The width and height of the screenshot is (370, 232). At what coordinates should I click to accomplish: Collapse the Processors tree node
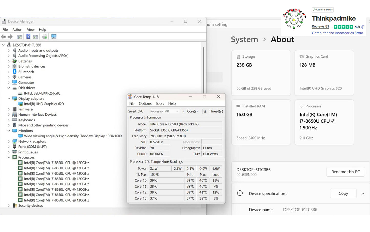[9, 157]
